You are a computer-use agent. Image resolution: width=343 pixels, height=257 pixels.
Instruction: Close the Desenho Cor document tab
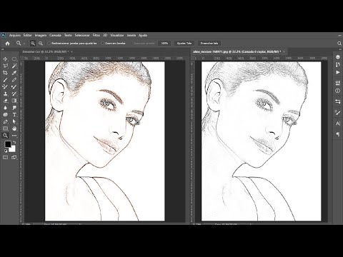71,51
